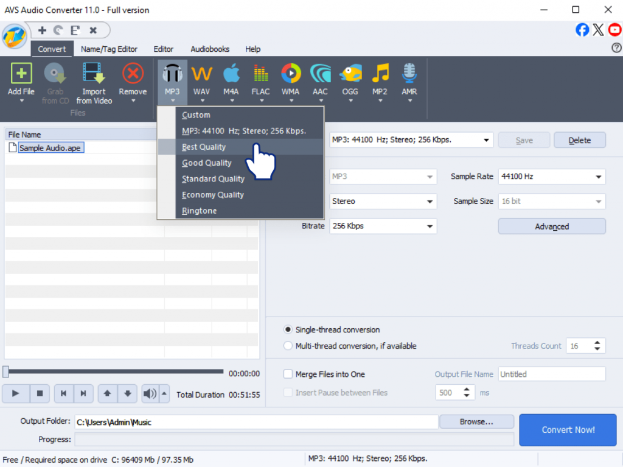Open the YouTube channel icon
Screen dimensions: 623x467
point(615,30)
